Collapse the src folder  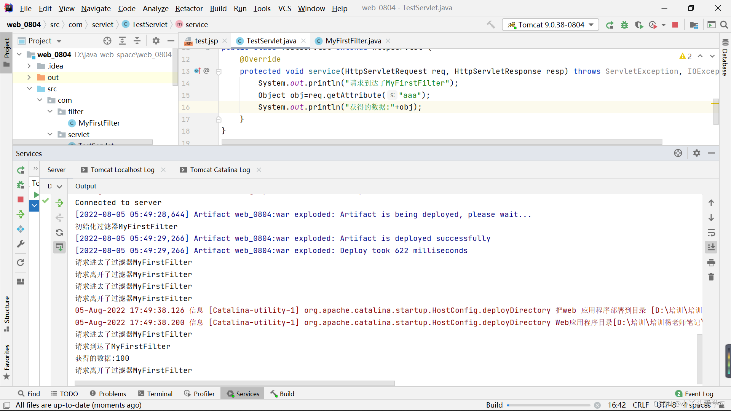[x=29, y=89]
